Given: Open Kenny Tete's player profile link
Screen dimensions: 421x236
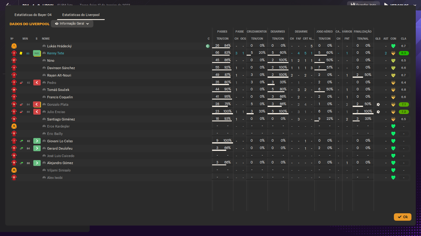Looking at the screenshot, I should [55, 53].
